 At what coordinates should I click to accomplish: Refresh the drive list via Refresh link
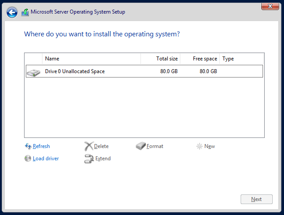tap(41, 146)
